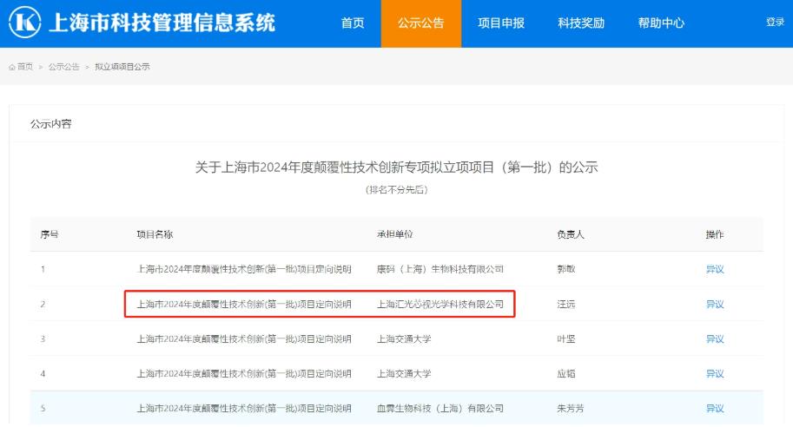Click project name in row 2
This screenshot has width=793, height=427.
point(244,305)
